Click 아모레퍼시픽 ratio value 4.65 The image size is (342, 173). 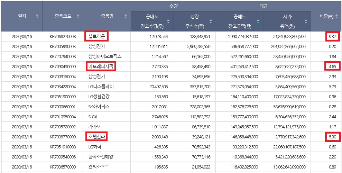point(332,66)
